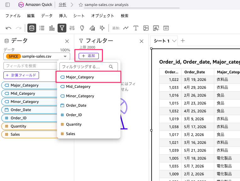
Task: Open the データ menu
Action: point(47,16)
